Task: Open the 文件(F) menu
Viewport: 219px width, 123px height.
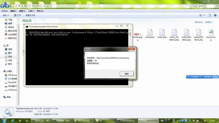Action: point(5,11)
